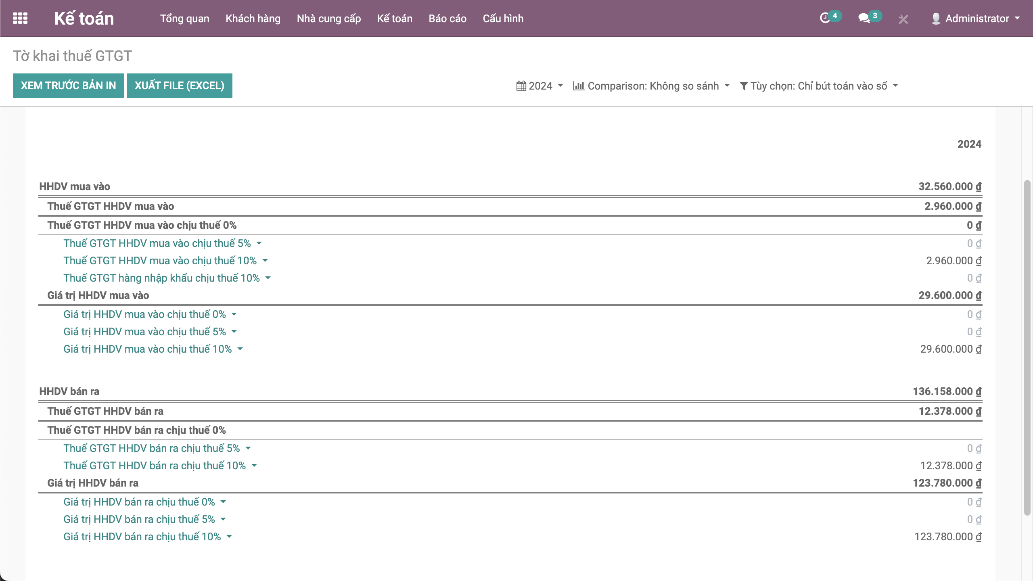
Task: Expand Thuế GTGT hàng nhập khẩu chịu thuế 10%
Action: click(268, 278)
